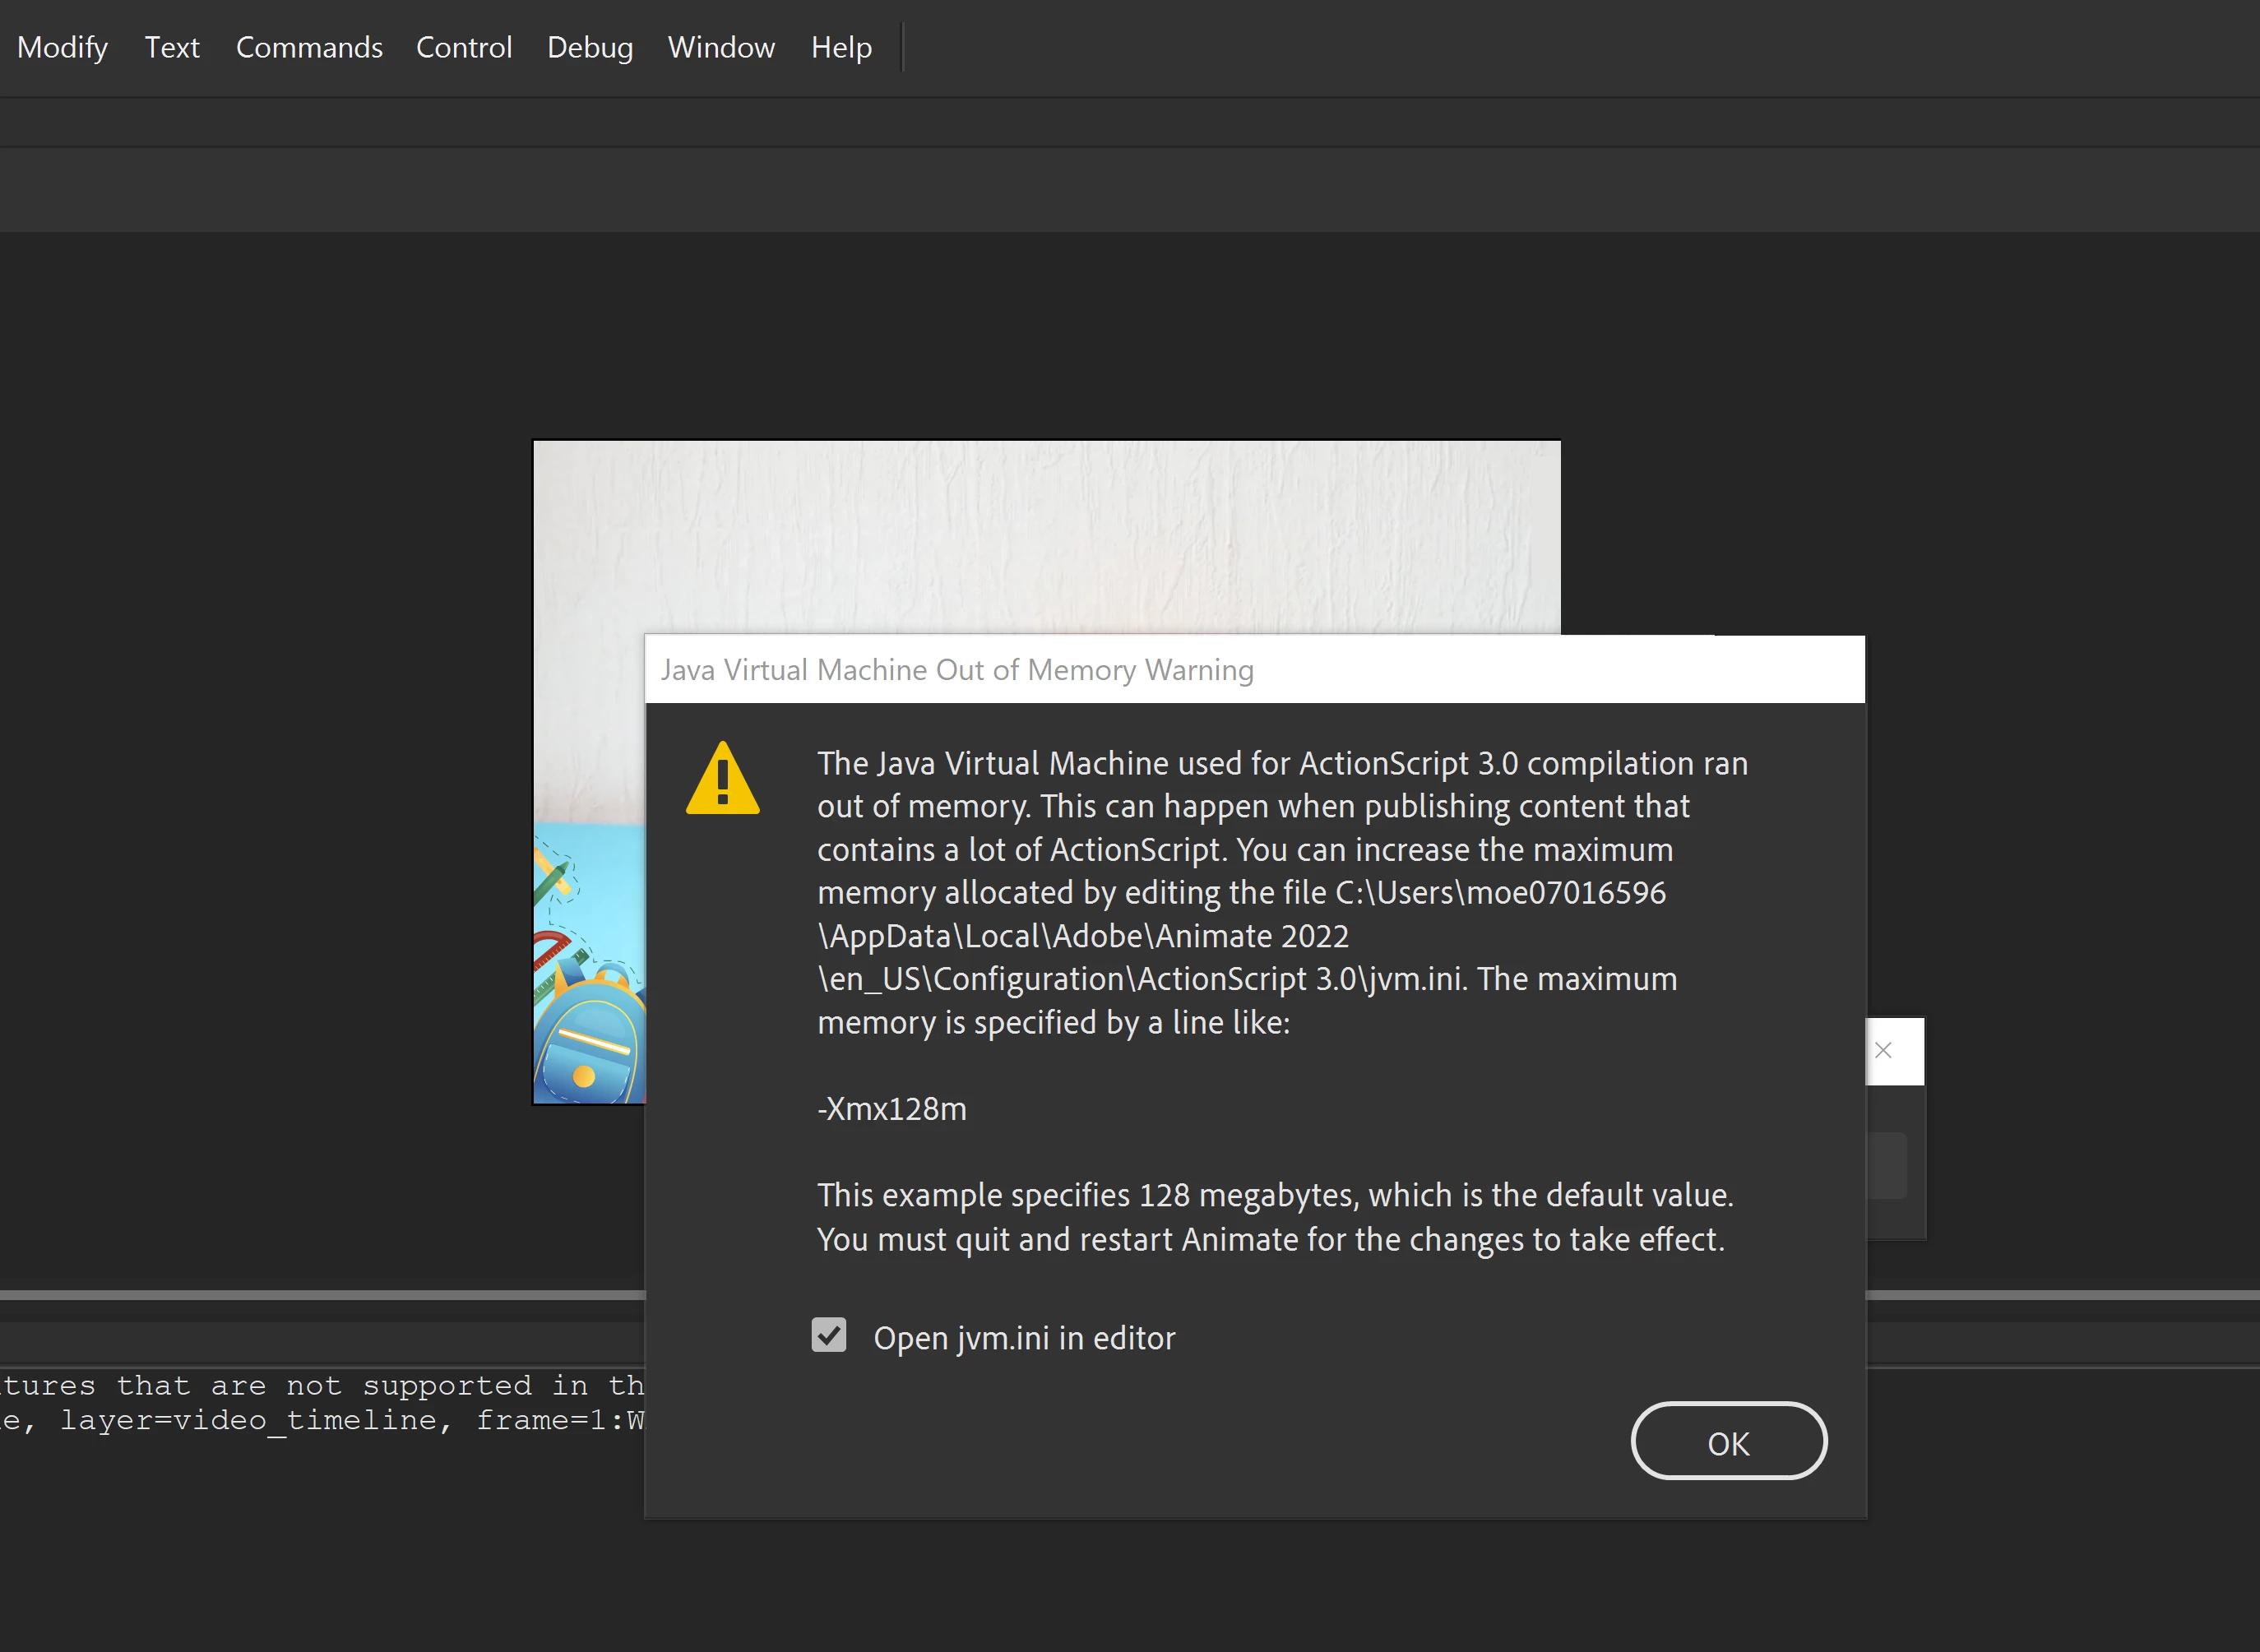Image resolution: width=2260 pixels, height=1652 pixels.
Task: Open the Modify menu
Action: [62, 47]
